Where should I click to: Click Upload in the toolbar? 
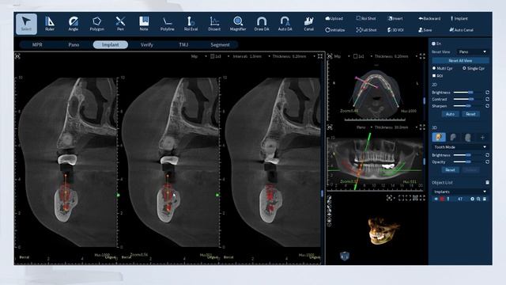pyautogui.click(x=334, y=18)
